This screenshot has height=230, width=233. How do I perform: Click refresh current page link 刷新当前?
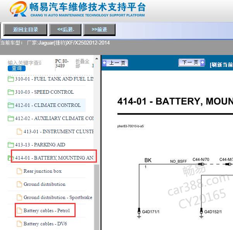point(221,65)
